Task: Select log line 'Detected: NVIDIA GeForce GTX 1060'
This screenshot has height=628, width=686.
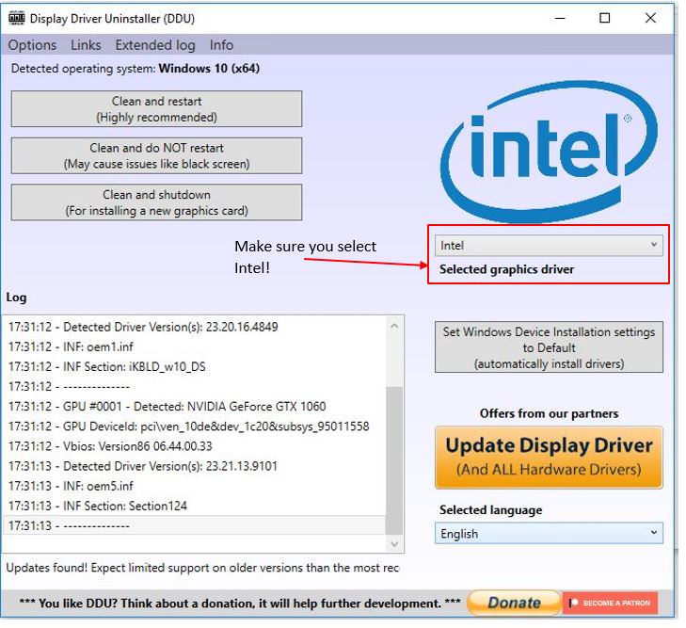Action: pos(195,407)
